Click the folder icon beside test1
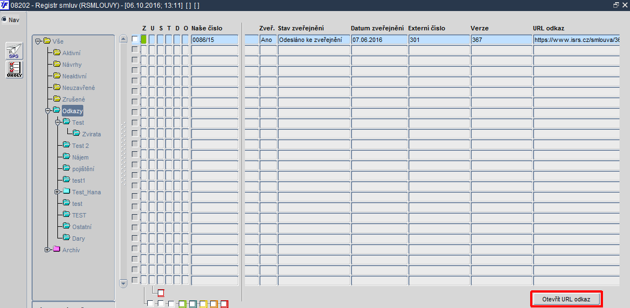This screenshot has width=630, height=308. point(66,180)
